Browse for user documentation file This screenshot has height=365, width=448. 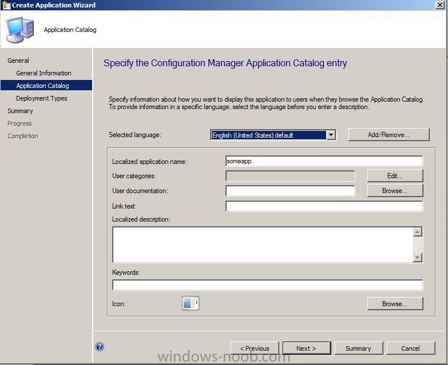[395, 190]
